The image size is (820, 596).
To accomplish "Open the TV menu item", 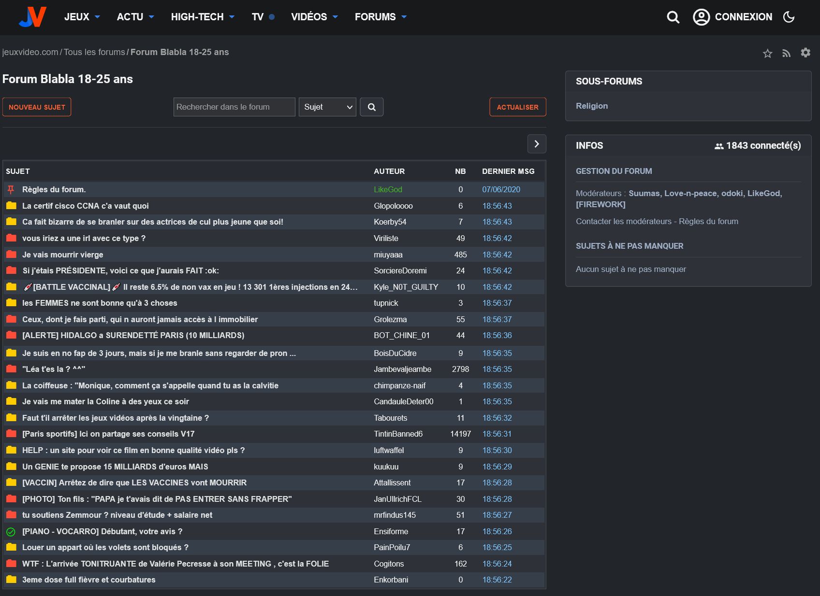I will coord(263,17).
